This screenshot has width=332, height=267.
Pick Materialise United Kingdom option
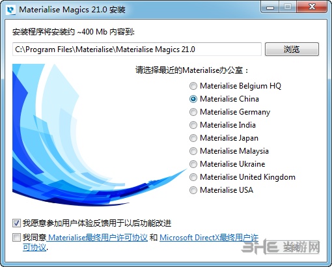coord(193,177)
